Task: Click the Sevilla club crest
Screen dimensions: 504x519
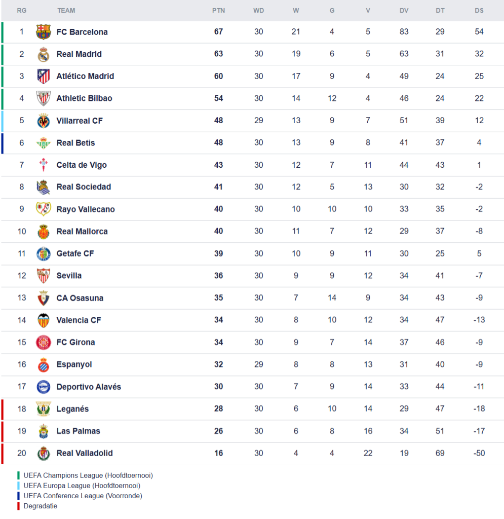Action: (x=44, y=276)
